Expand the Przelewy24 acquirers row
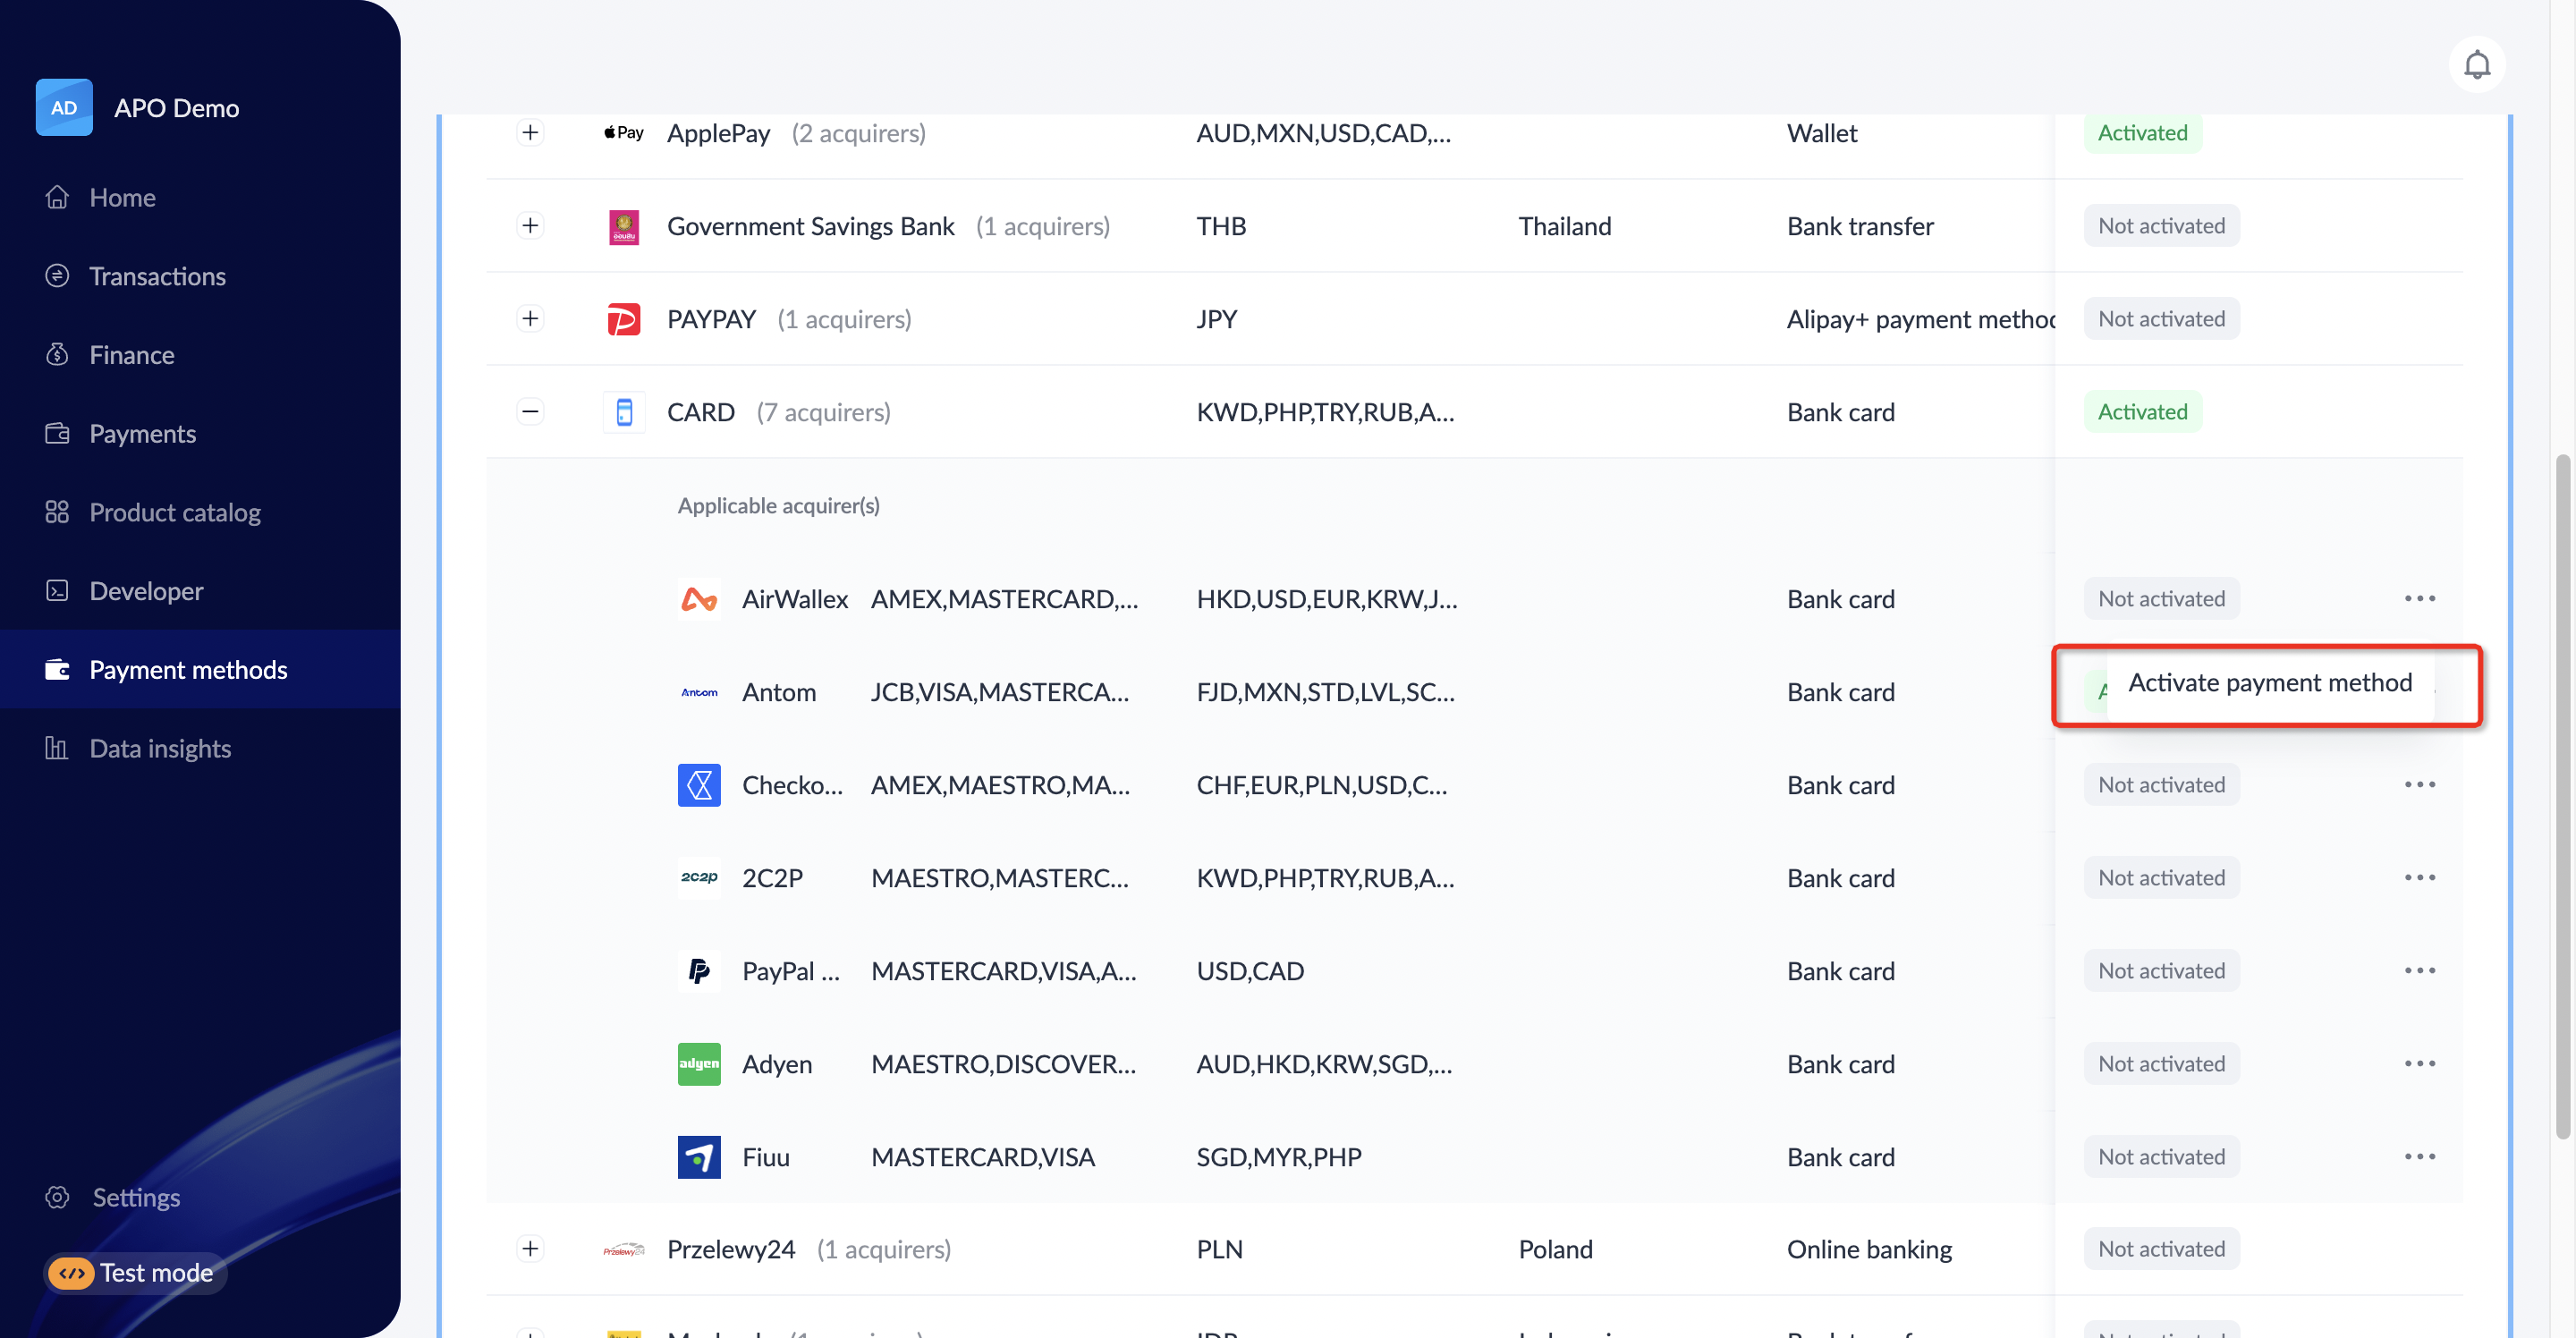Screen dimensions: 2576x1338 [530, 1249]
